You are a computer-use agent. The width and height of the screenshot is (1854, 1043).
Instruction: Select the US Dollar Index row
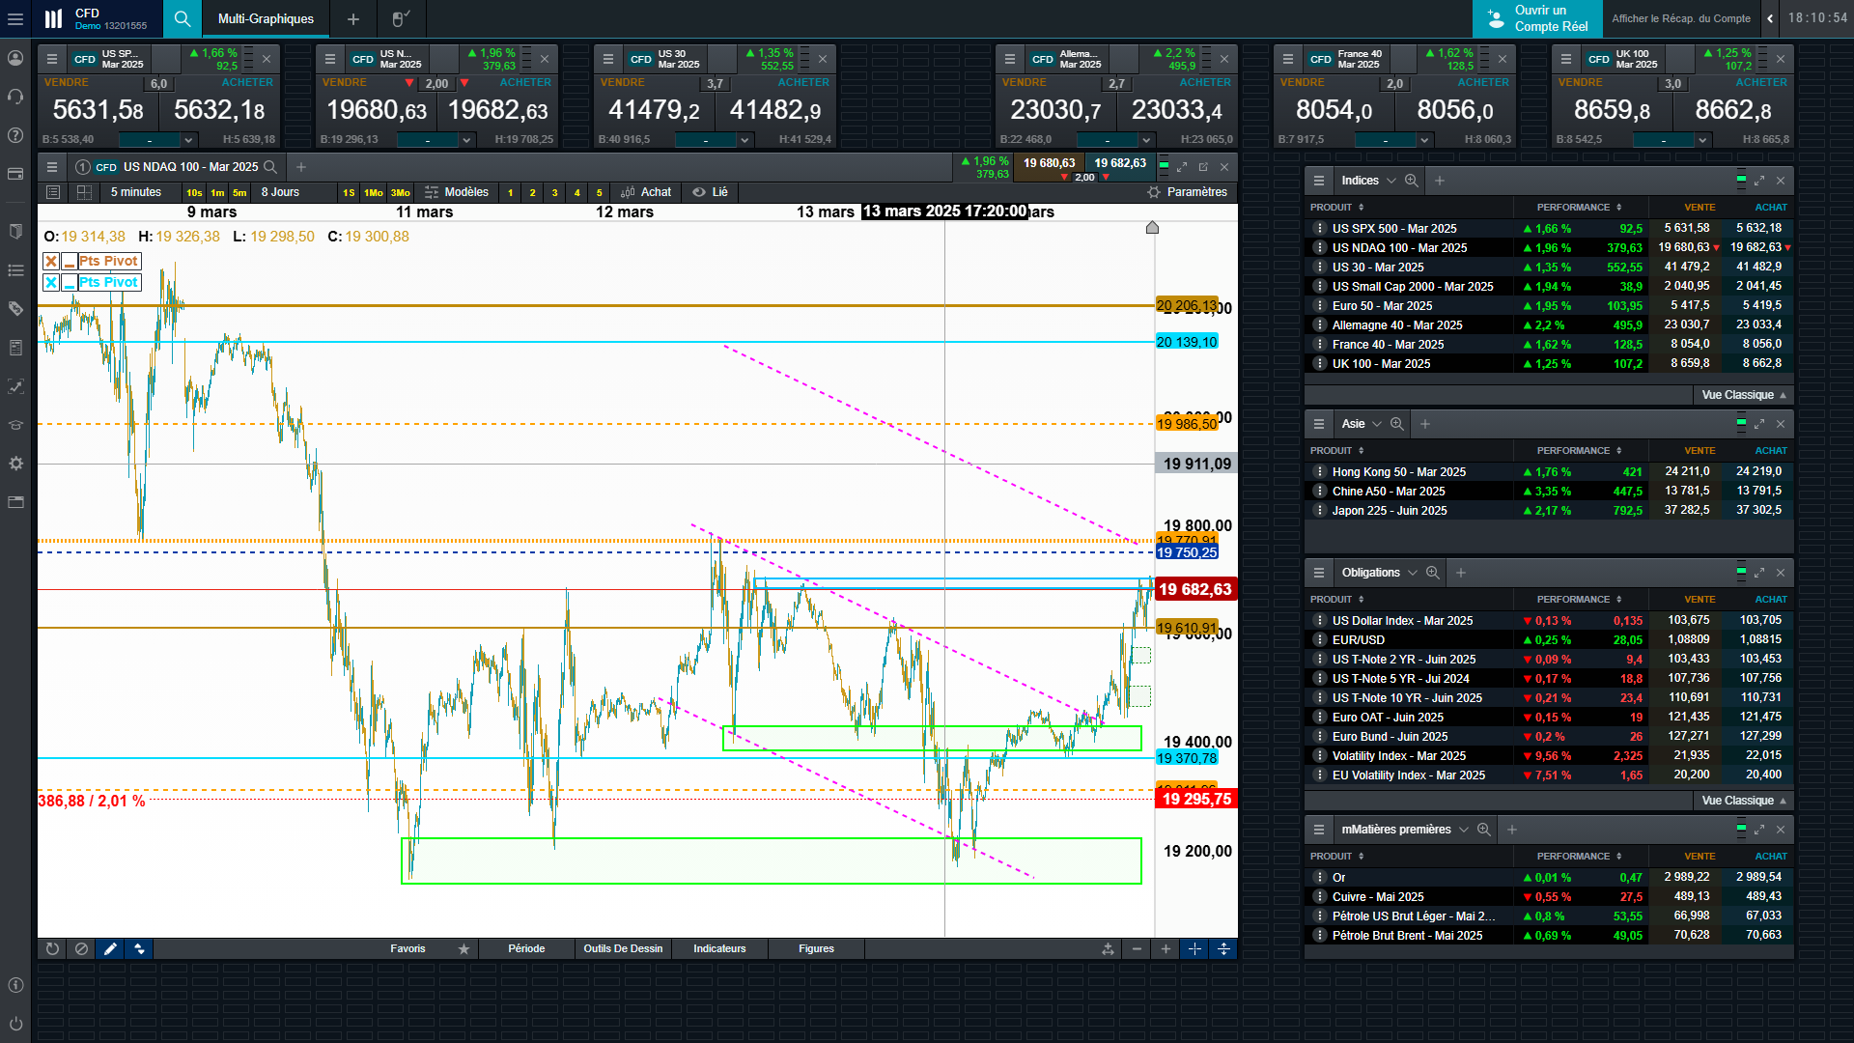(1402, 621)
